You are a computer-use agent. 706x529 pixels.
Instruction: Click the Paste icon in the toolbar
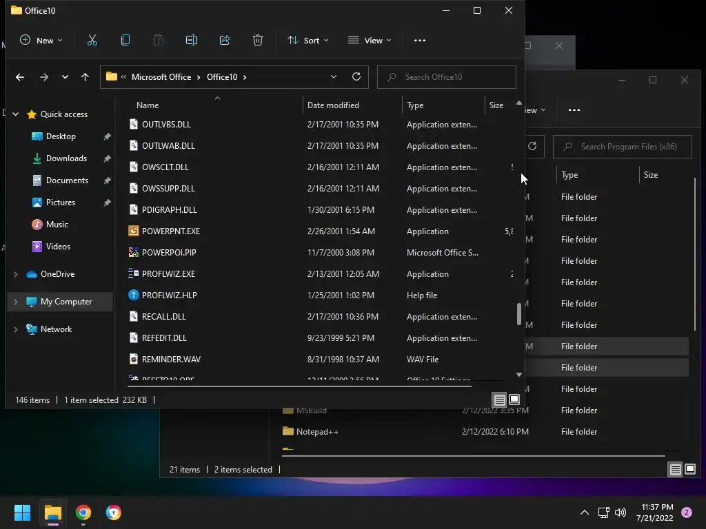coord(159,40)
